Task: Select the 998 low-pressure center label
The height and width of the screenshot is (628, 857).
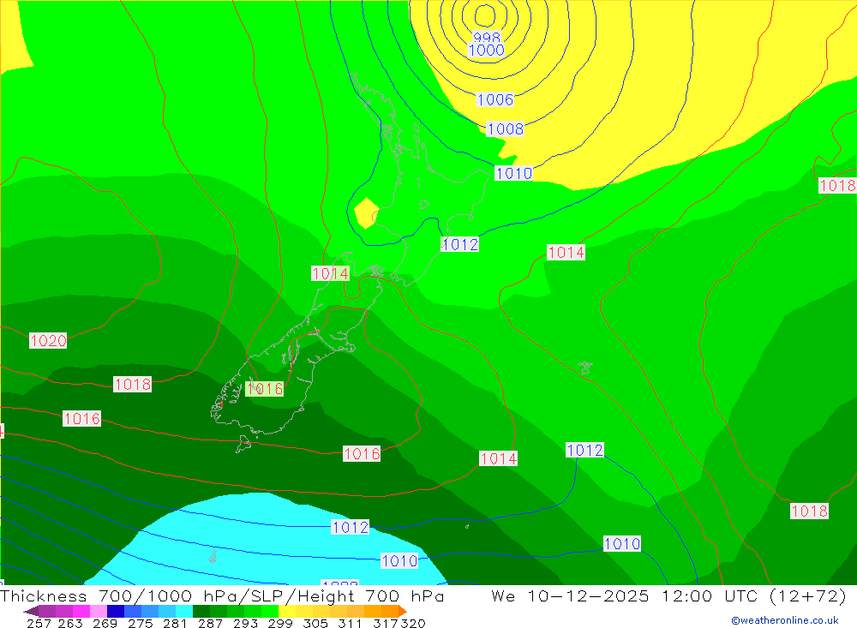Action: 487,37
